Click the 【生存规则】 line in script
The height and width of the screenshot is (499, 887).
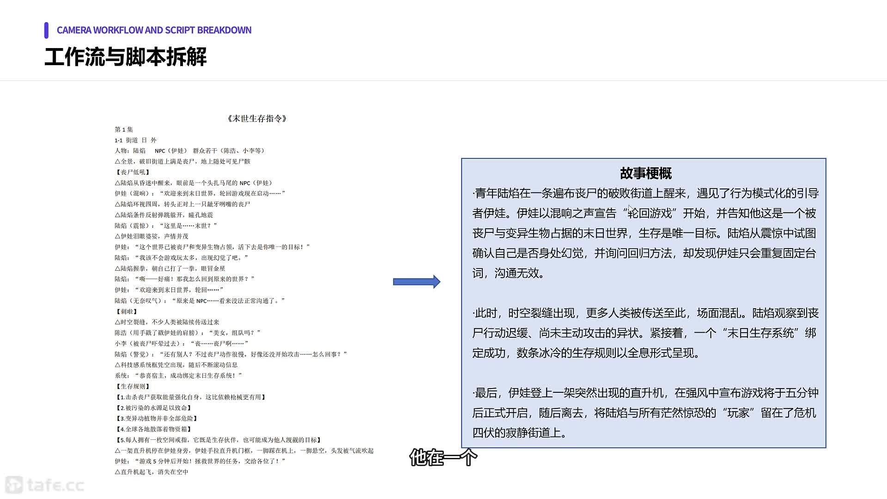pos(132,386)
